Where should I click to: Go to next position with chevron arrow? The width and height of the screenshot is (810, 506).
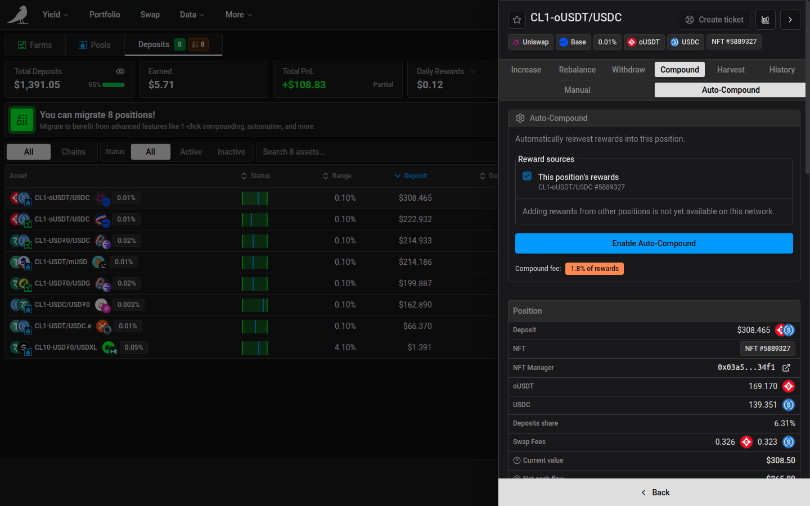[x=790, y=20]
